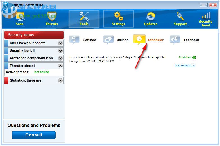Open the Support tab label
220x146 pixels.
tap(180, 24)
